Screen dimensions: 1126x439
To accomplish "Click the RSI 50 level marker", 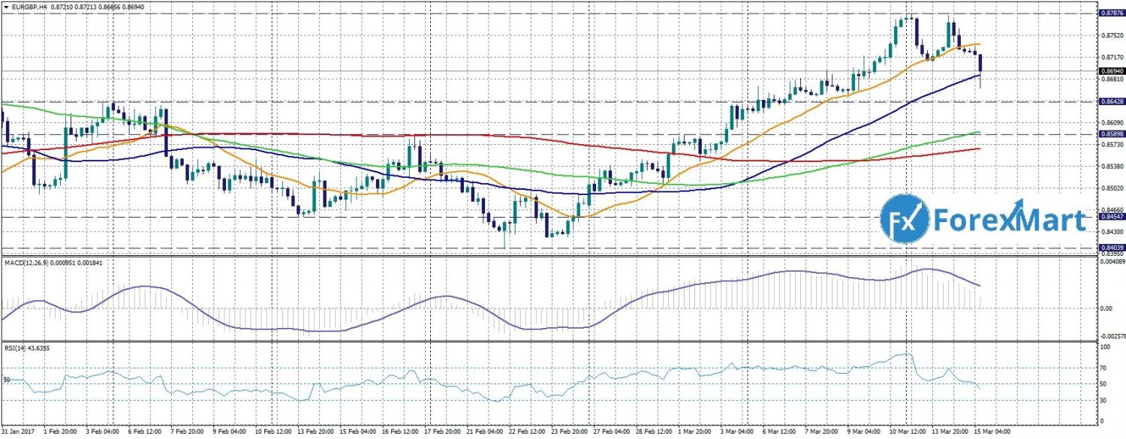I will point(6,380).
